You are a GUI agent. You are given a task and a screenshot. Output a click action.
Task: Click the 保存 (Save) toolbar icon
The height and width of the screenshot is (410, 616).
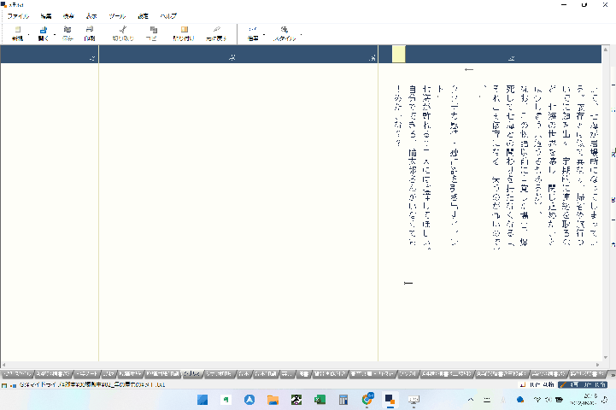pos(67,30)
